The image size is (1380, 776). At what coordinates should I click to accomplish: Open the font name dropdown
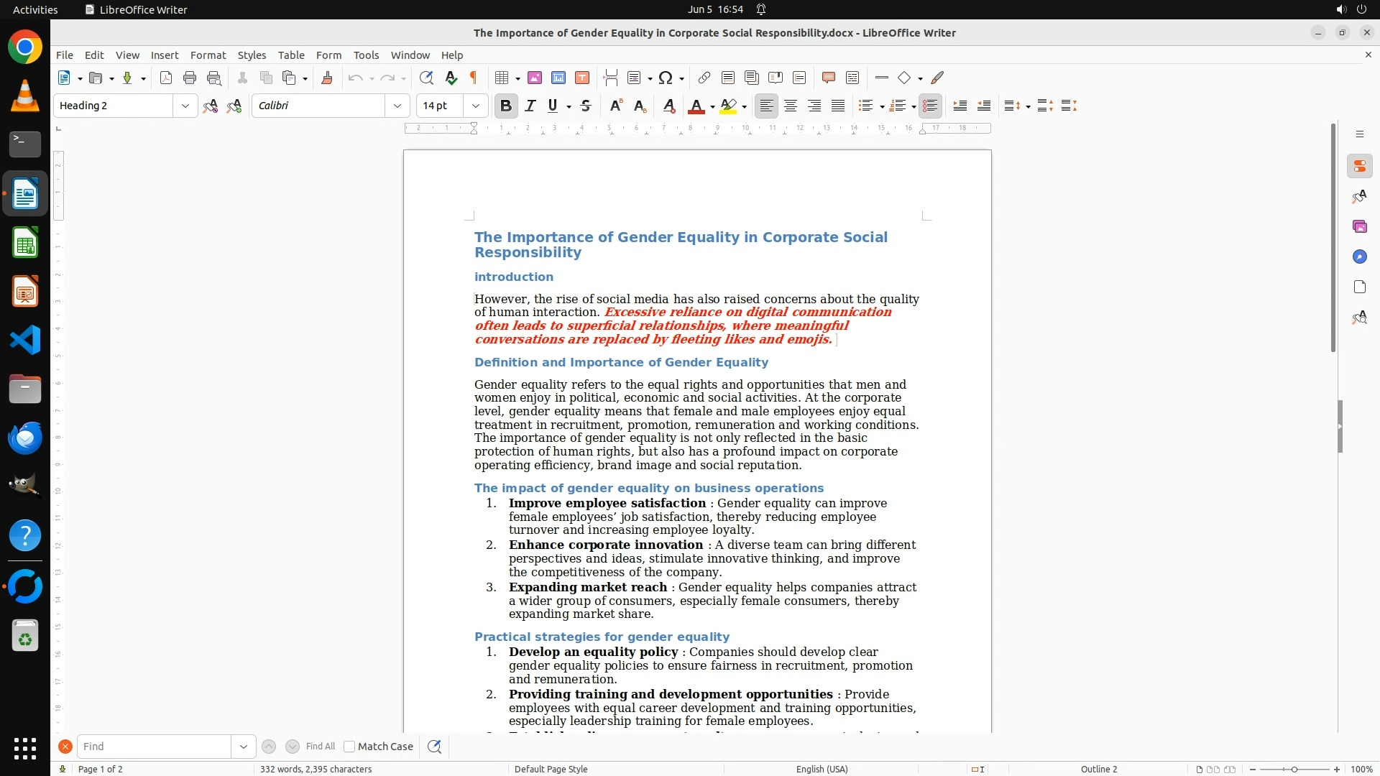click(397, 106)
